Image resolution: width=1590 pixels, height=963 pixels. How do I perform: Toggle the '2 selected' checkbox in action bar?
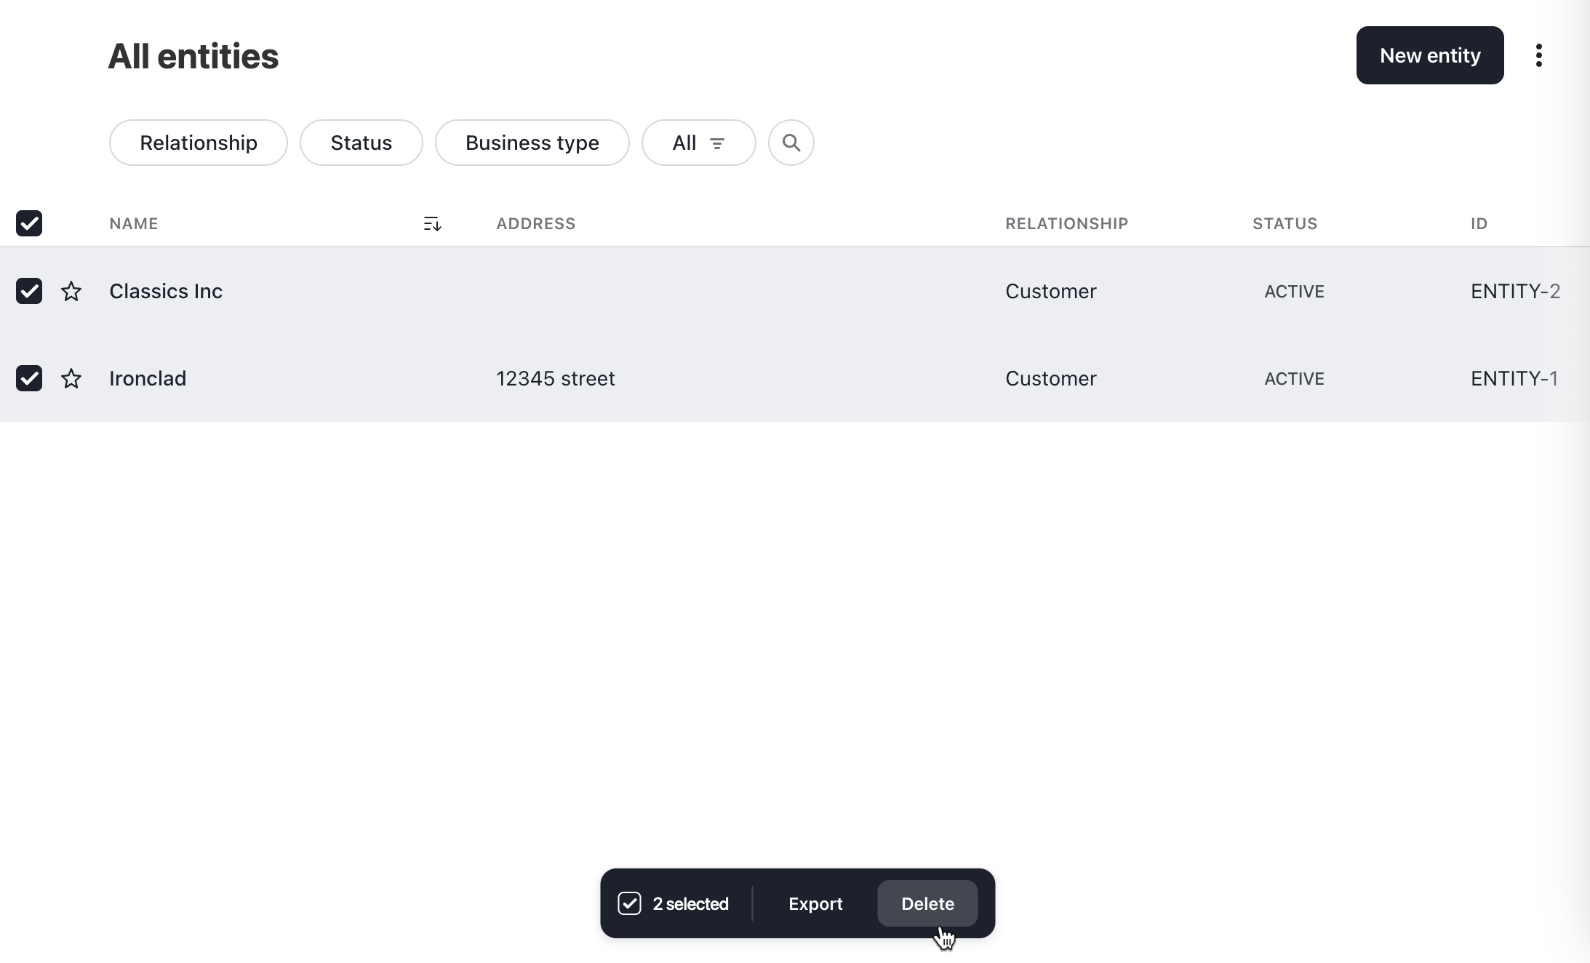(x=629, y=903)
